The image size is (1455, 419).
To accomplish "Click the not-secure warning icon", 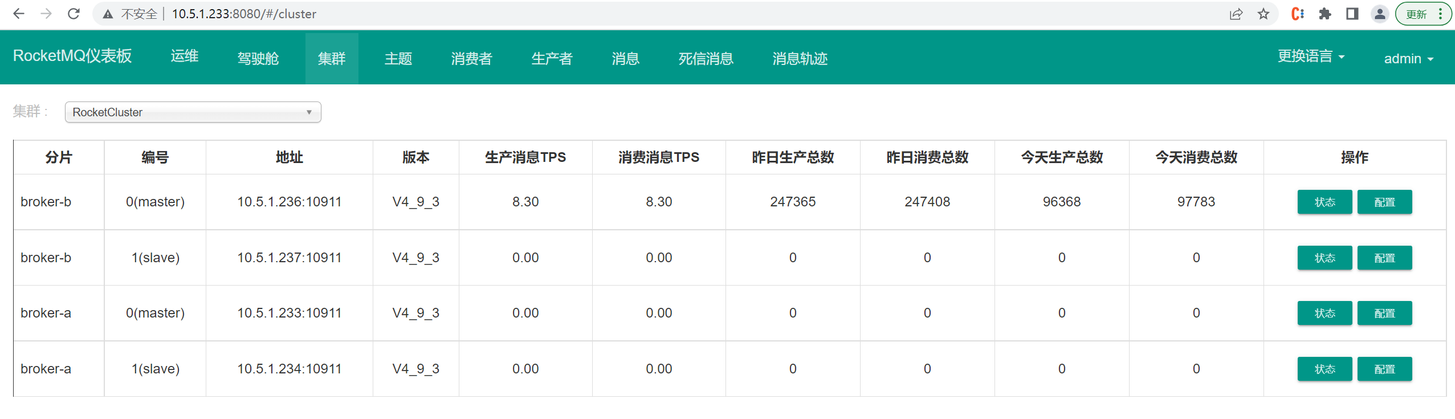I will pyautogui.click(x=108, y=14).
